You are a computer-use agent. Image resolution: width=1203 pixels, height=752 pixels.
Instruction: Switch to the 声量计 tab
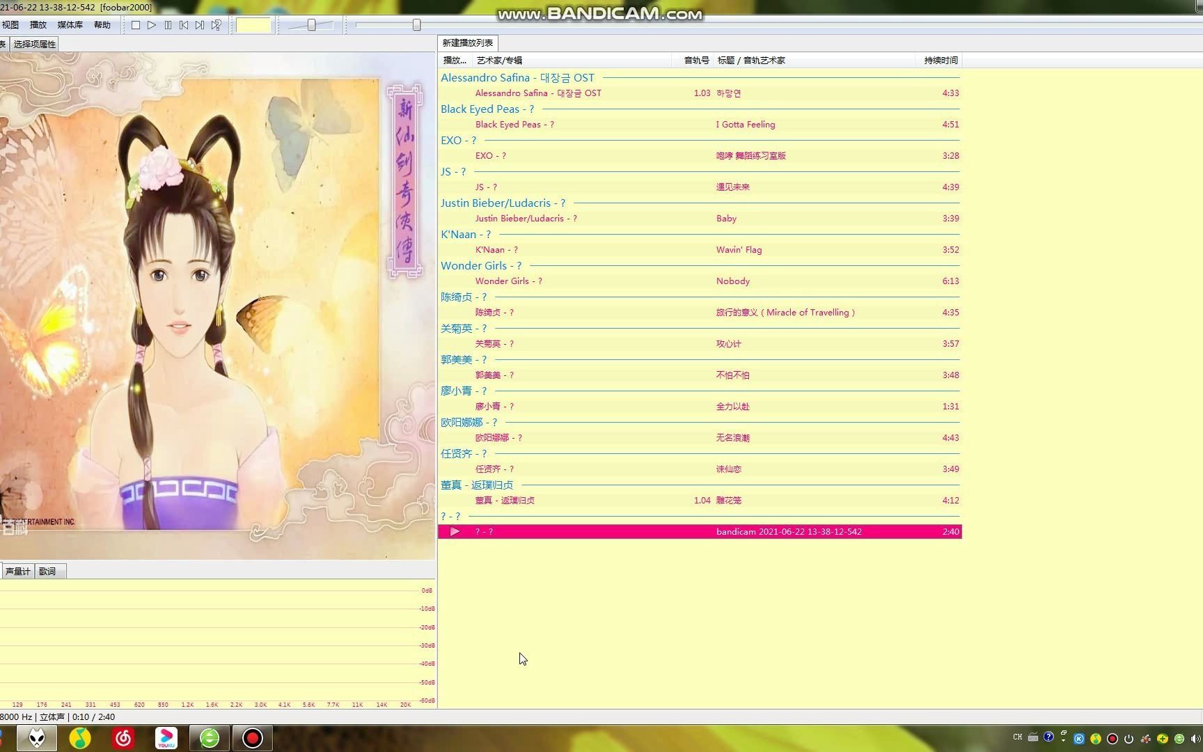click(17, 572)
